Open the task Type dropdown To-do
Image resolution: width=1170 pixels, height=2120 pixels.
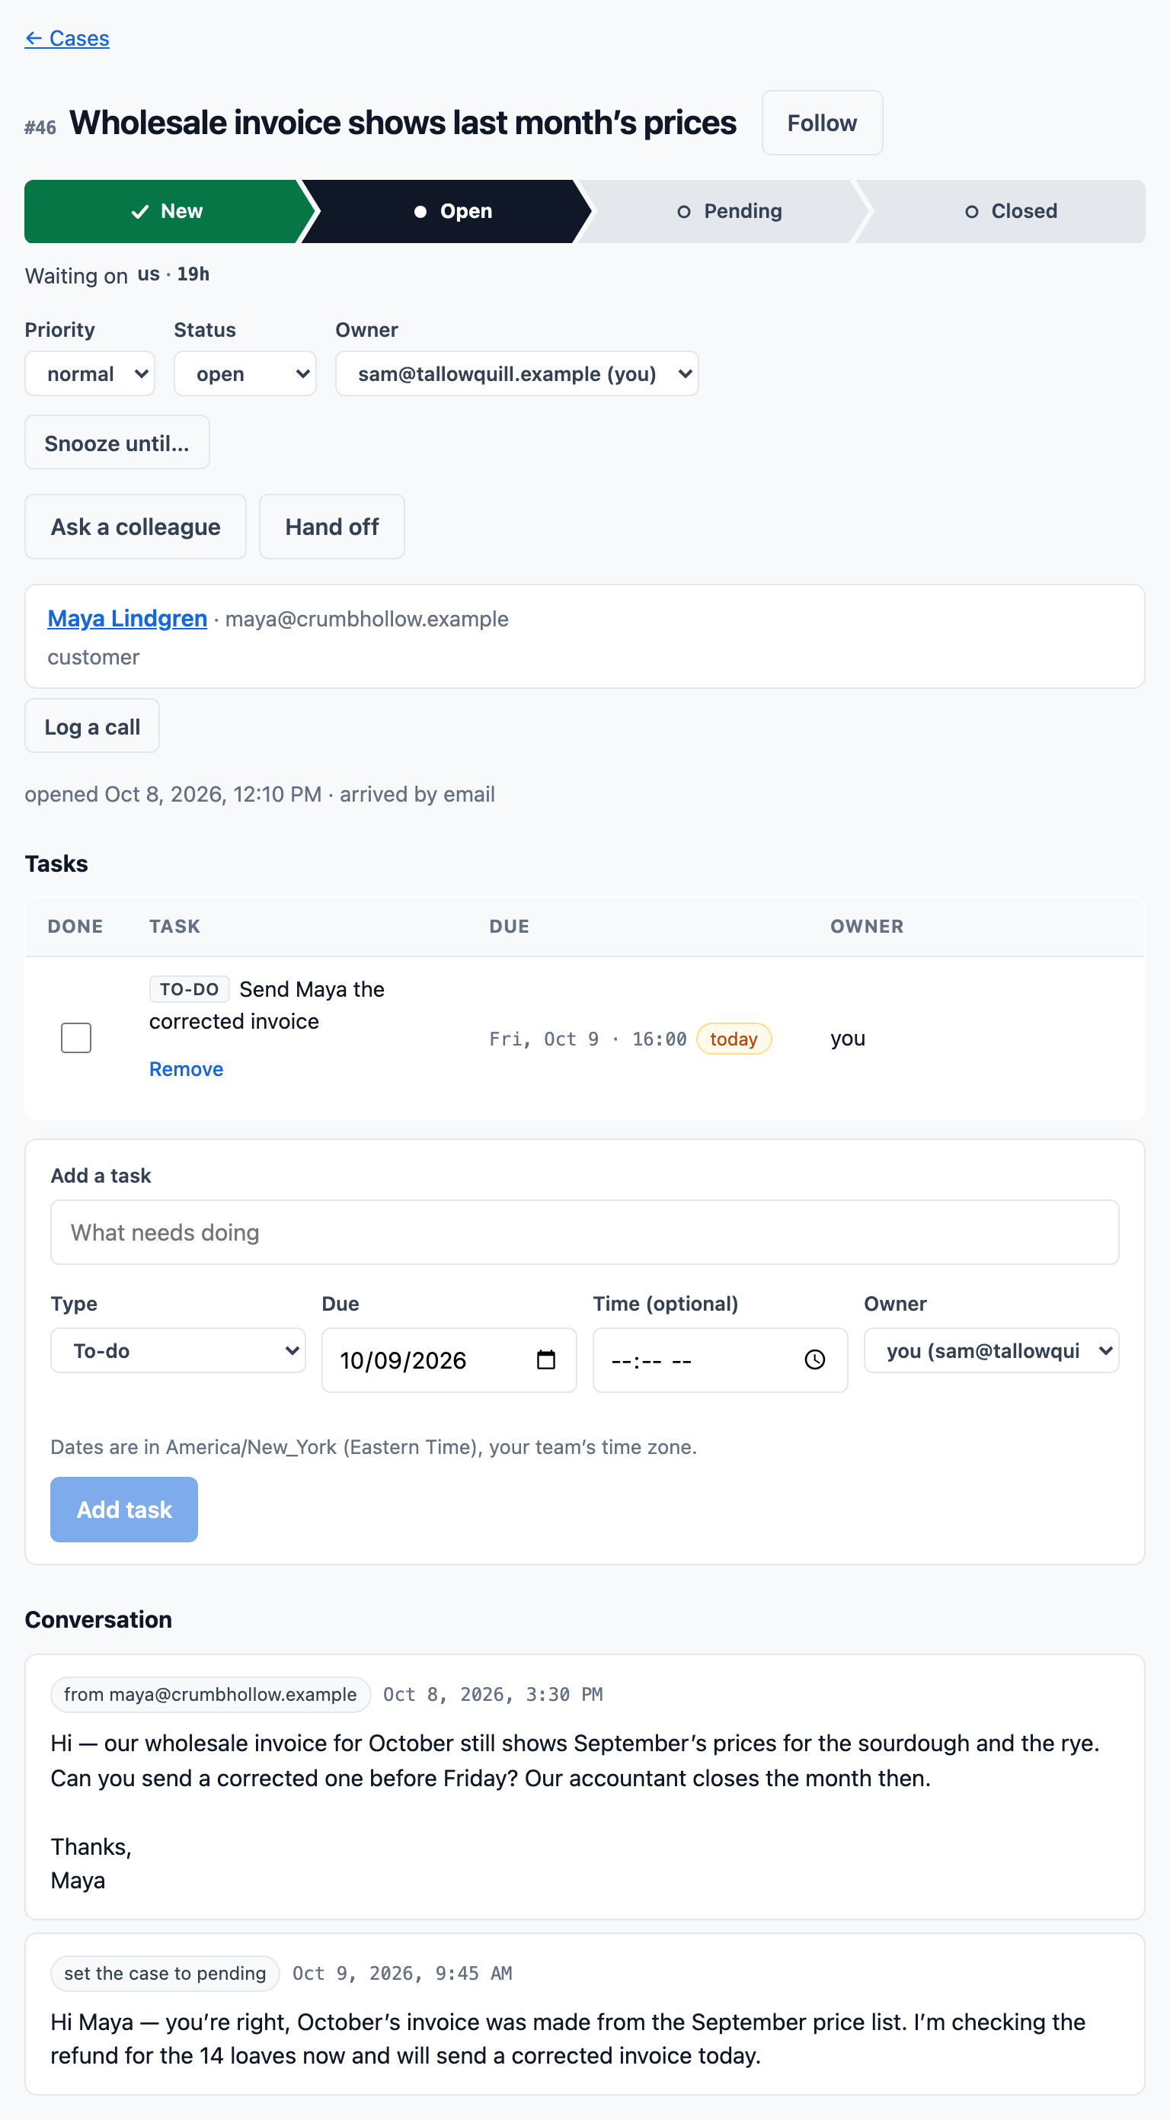pos(177,1350)
